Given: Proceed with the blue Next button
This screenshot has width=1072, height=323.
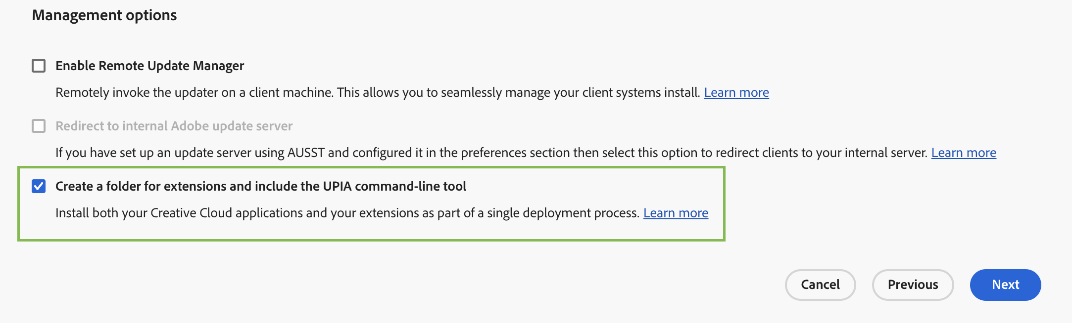Looking at the screenshot, I should (x=1005, y=284).
